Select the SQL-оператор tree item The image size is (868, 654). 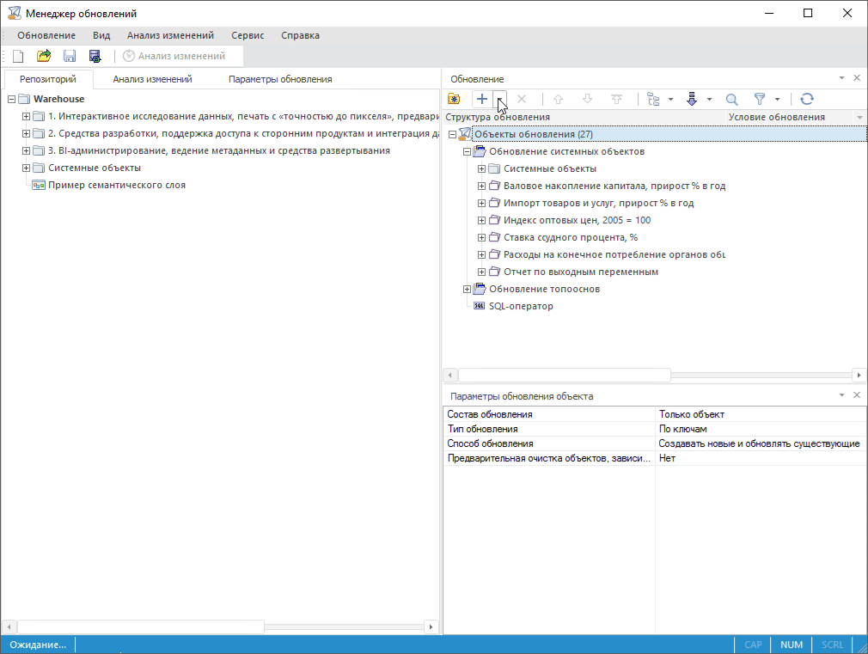point(521,306)
